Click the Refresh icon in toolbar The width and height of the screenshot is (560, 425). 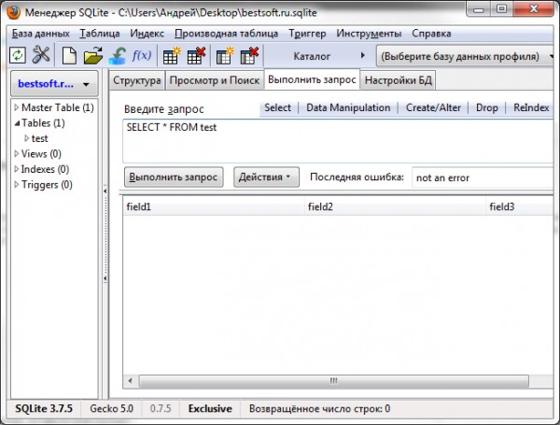[x=18, y=55]
